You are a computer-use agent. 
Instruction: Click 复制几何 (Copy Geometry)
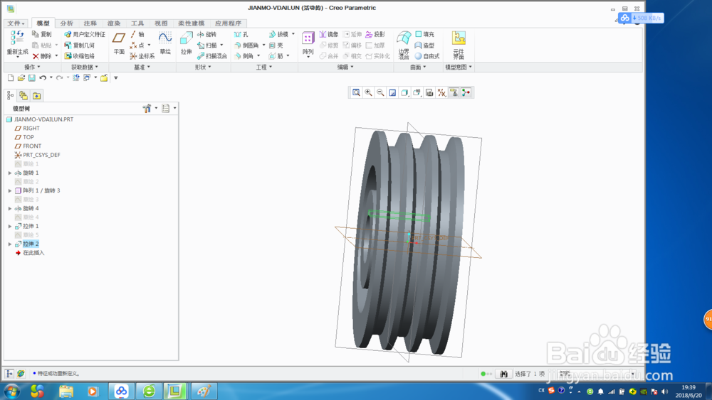coord(80,45)
